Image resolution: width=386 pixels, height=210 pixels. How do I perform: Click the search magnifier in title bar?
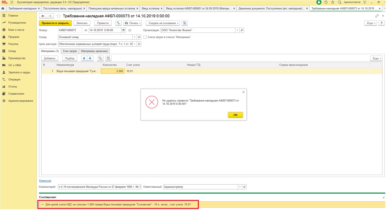[x=340, y=2]
